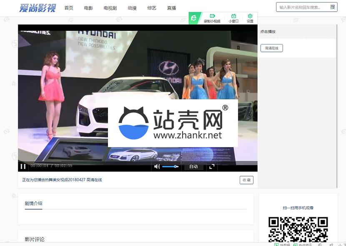
Task: Open the 动漫 anime section
Action: tap(132, 8)
